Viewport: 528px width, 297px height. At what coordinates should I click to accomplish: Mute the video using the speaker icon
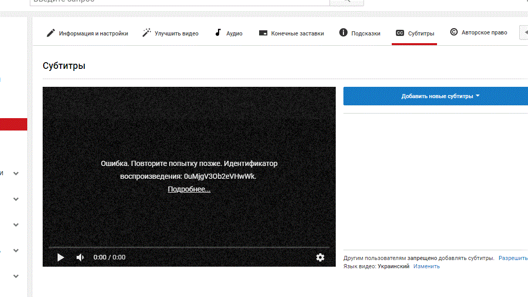(80, 257)
